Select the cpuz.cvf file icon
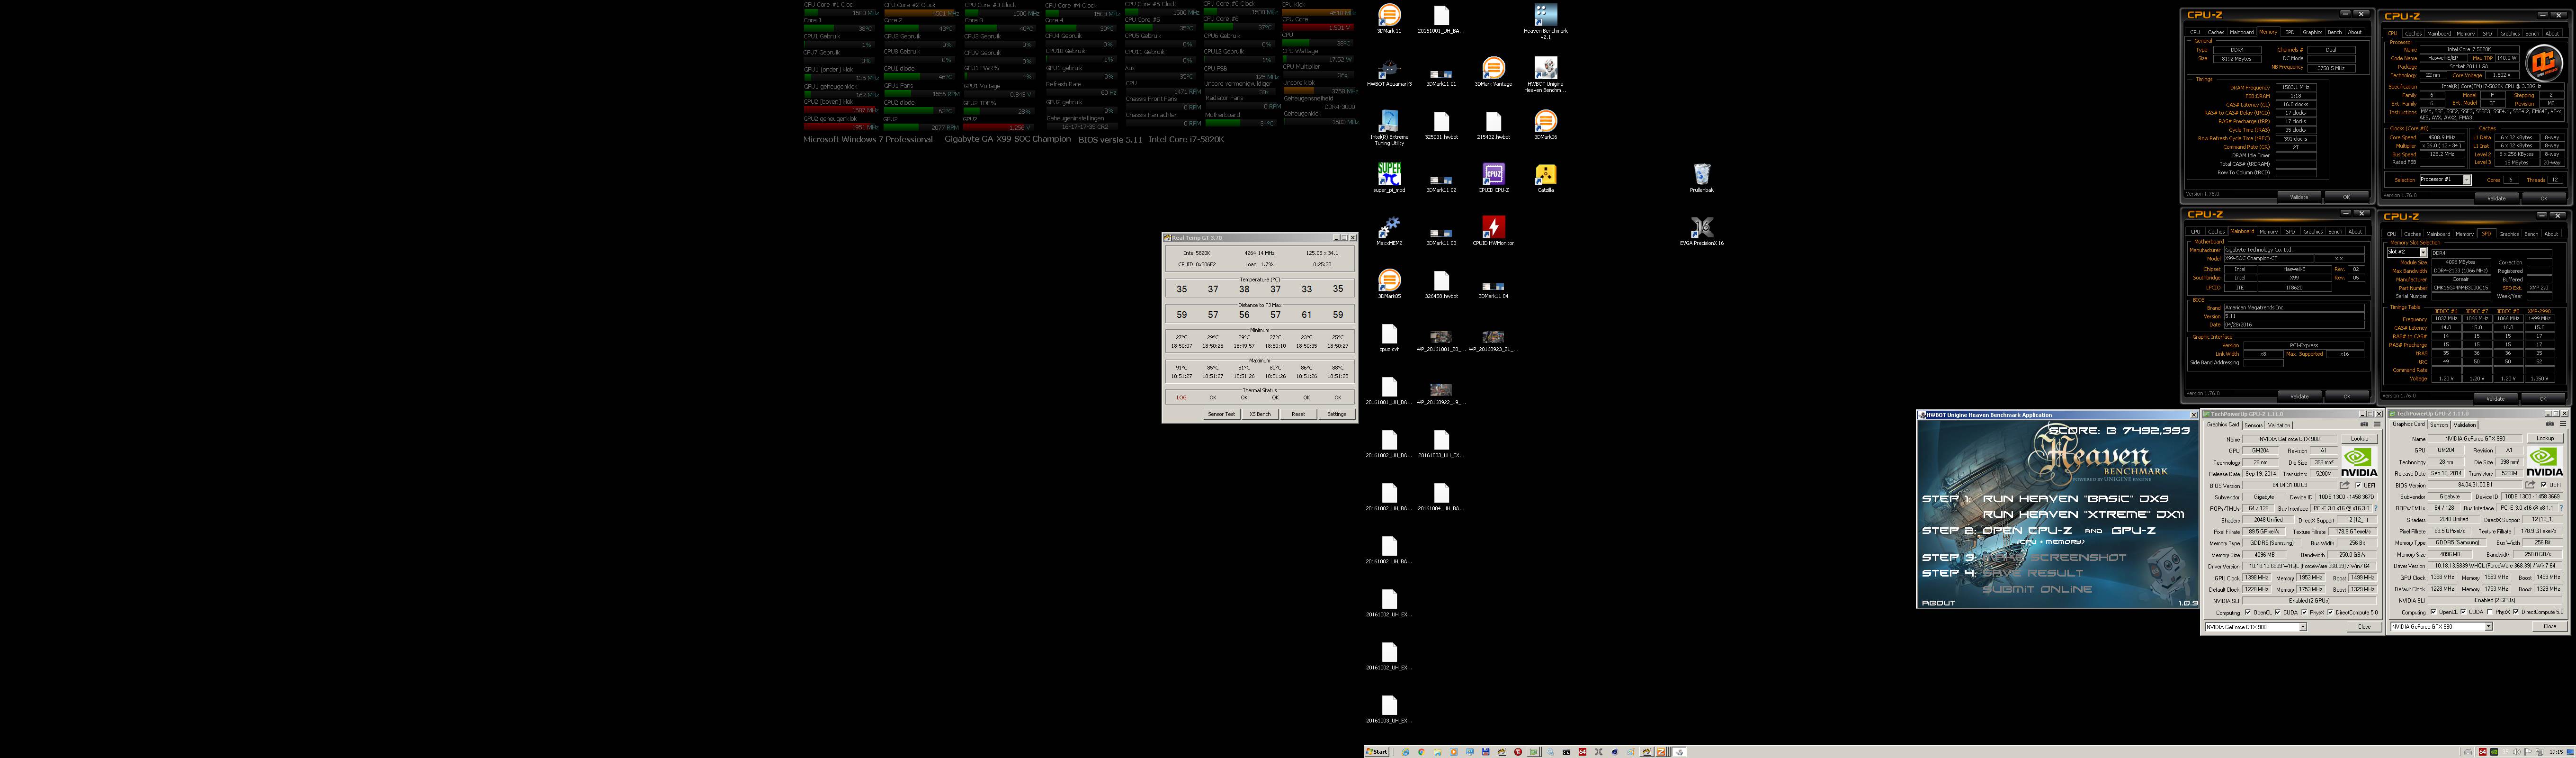The width and height of the screenshot is (2576, 758). (1389, 337)
